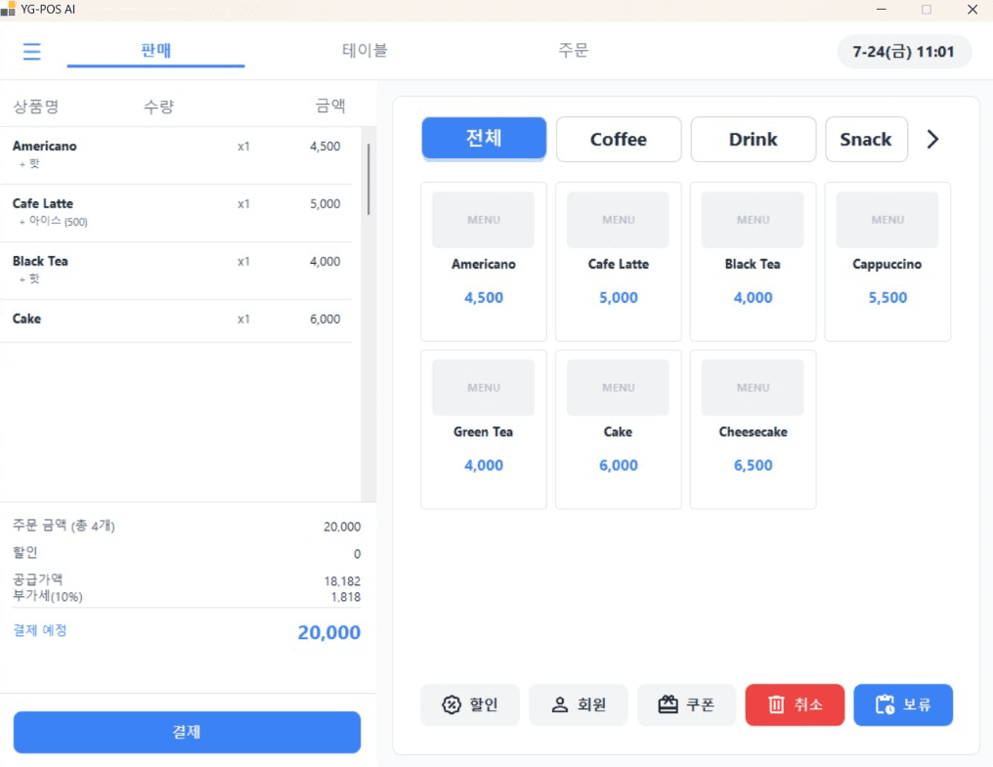The width and height of the screenshot is (993, 767).
Task: Select the Drink category
Action: tap(753, 140)
